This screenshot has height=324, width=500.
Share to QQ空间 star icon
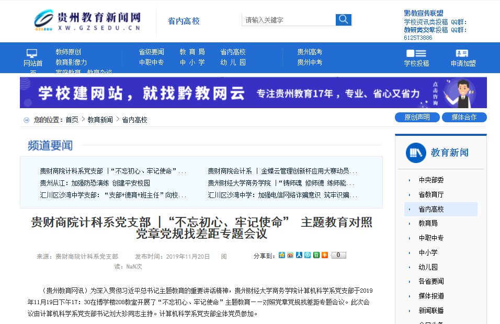click(282, 255)
